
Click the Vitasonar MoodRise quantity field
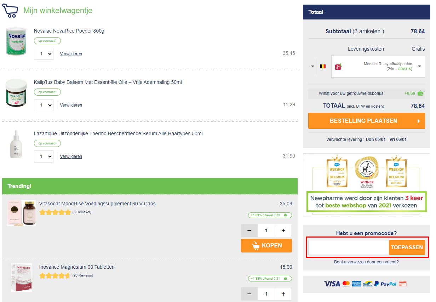[x=266, y=230]
